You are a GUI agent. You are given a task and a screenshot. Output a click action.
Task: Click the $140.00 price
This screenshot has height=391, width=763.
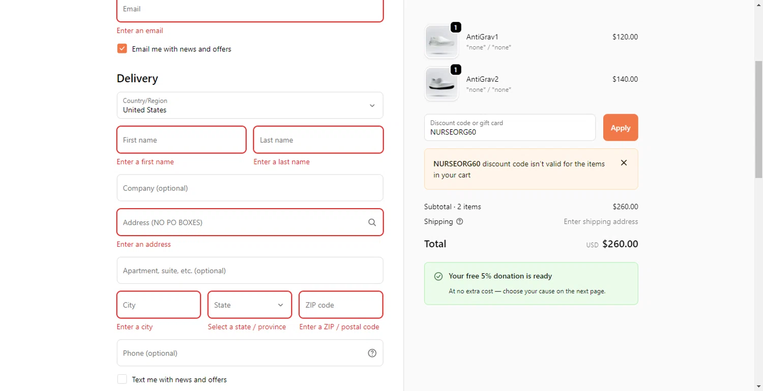pyautogui.click(x=625, y=79)
